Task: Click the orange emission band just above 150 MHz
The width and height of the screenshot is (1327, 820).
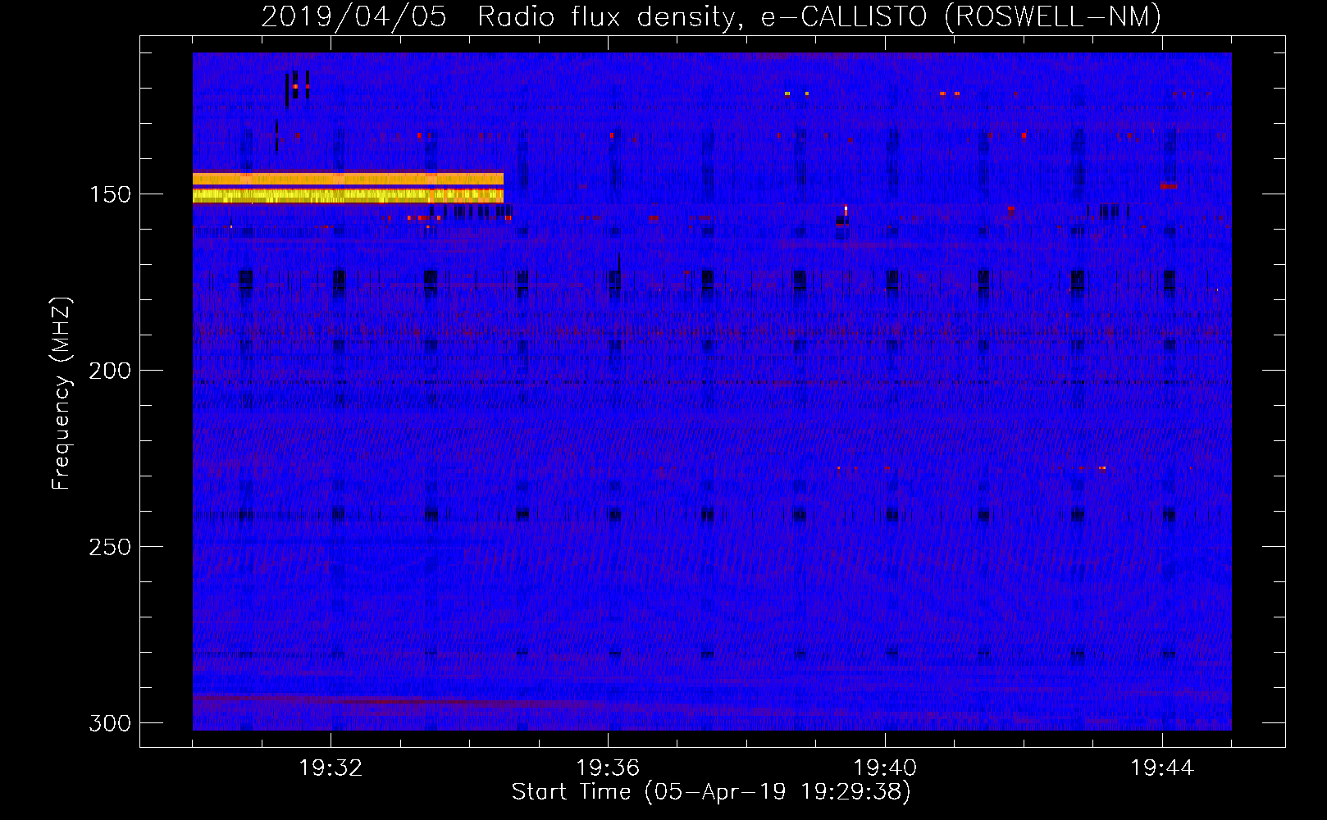Action: coord(348,178)
